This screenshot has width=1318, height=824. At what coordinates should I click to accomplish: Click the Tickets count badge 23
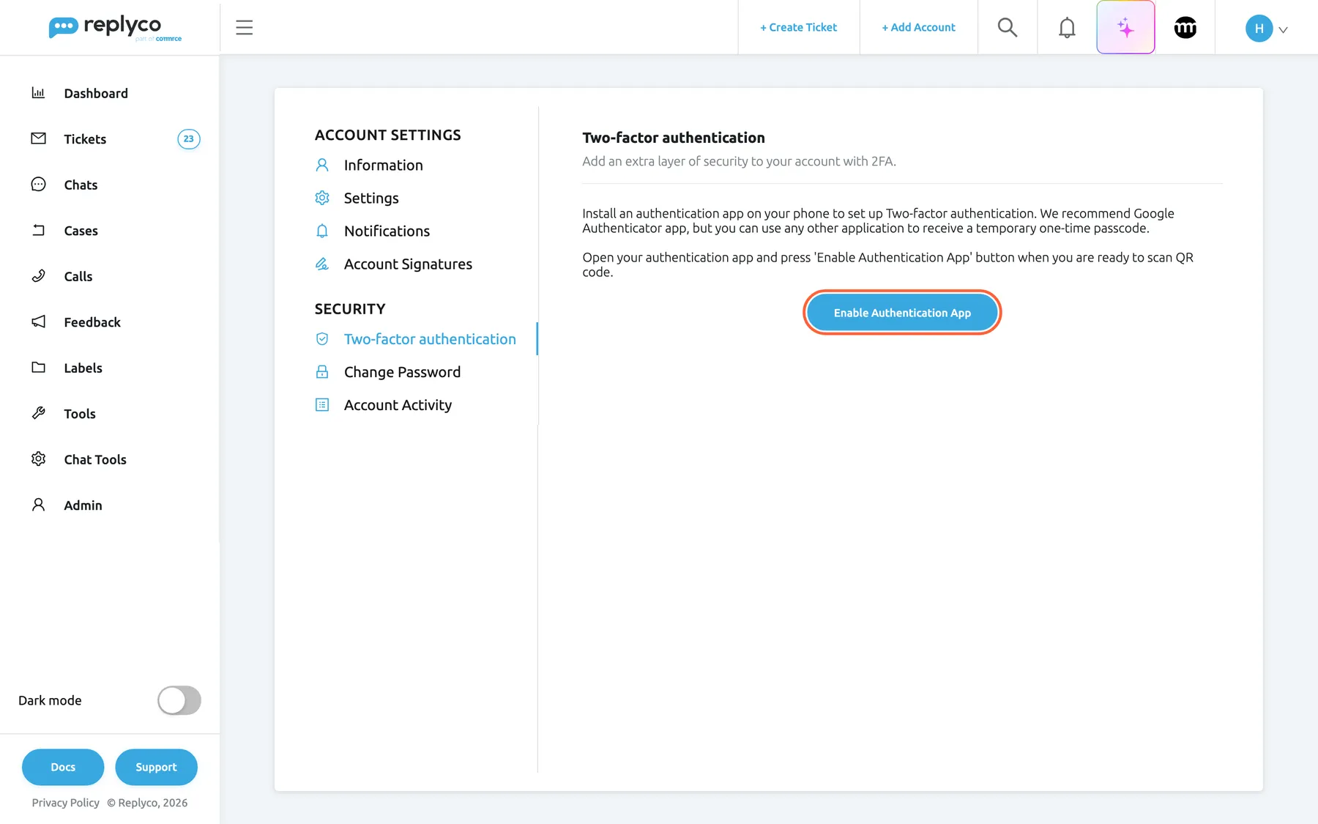pos(188,138)
